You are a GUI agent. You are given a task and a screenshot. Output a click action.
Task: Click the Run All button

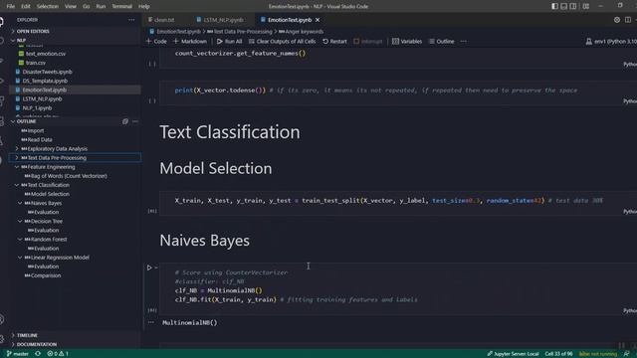coord(229,42)
